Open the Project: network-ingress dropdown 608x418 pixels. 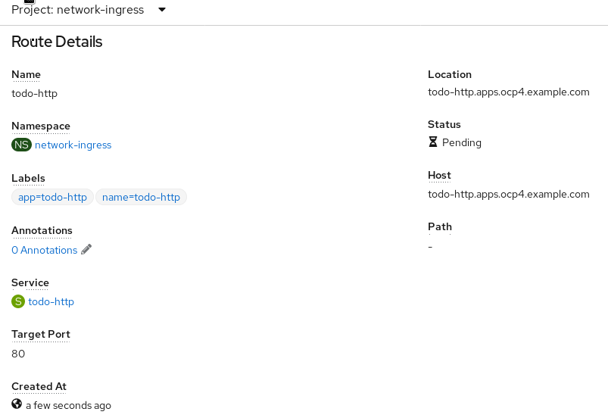77,10
